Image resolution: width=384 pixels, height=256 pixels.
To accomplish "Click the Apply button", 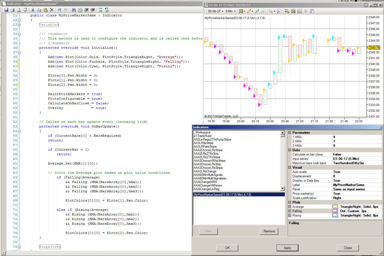I will pos(287,248).
